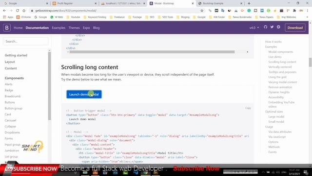Open the Button group sidebar link
Screen dimensions: 312x176
(13, 109)
